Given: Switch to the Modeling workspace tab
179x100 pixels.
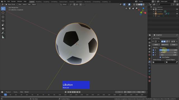Looking at the screenshot, I should [39, 2].
